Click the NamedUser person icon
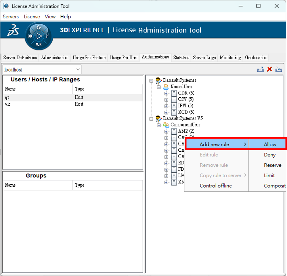This screenshot has width=287, height=276. pos(166,87)
